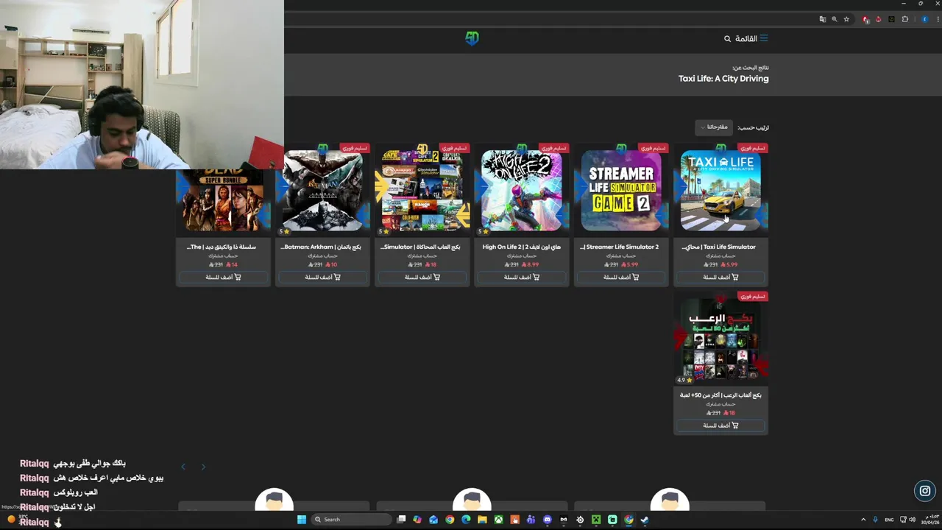Open Steam from the taskbar
942x530 pixels.
pyautogui.click(x=645, y=520)
